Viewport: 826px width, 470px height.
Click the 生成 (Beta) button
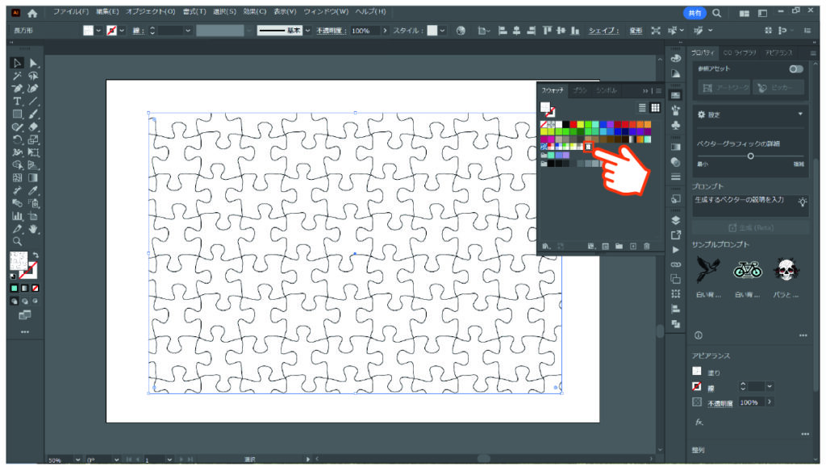(x=751, y=227)
